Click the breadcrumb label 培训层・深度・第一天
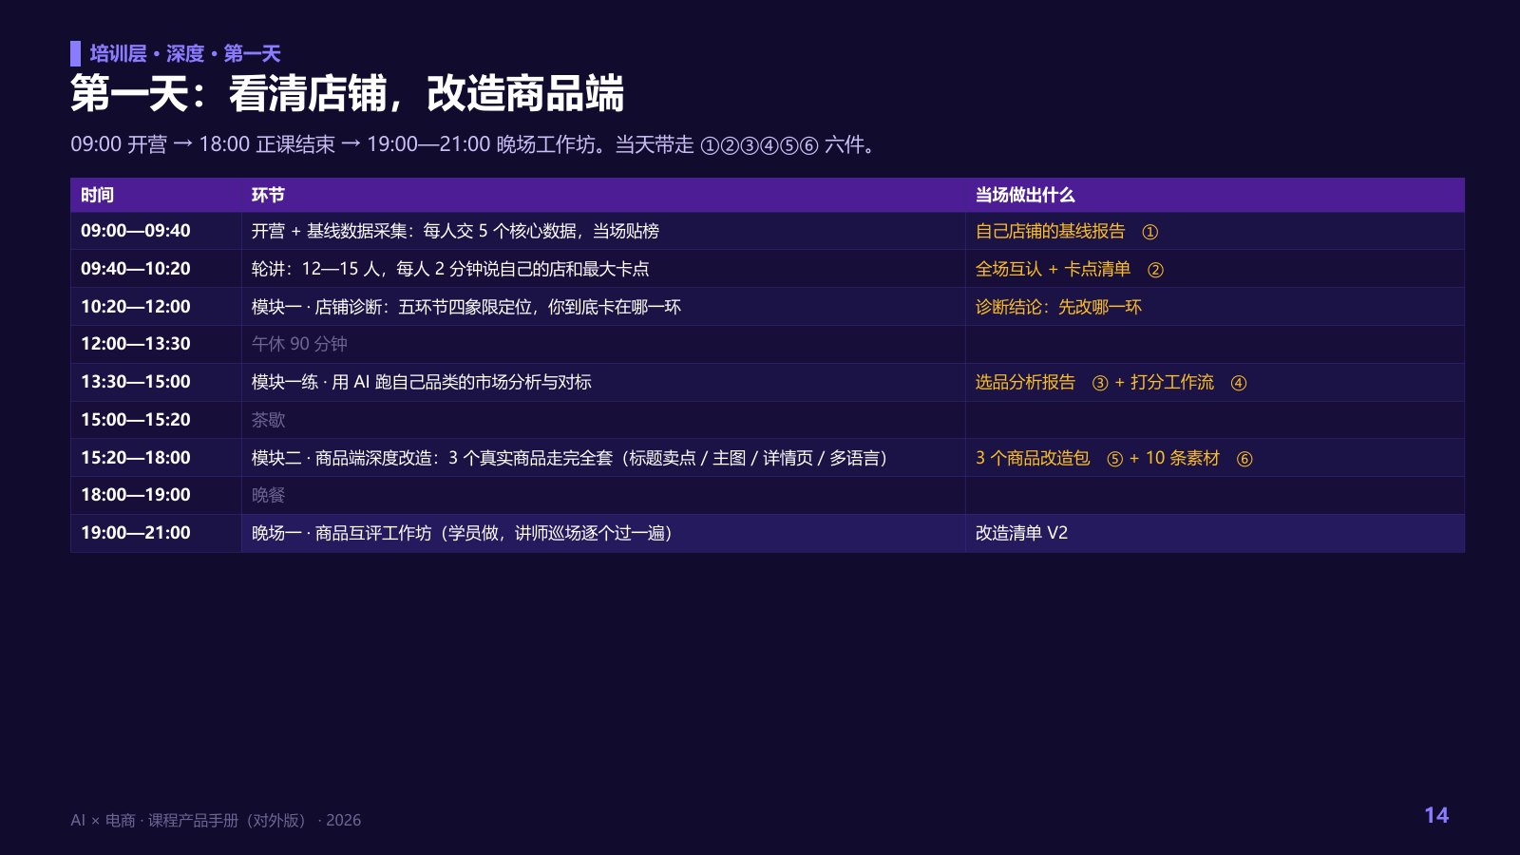Screen dimensions: 1520x855 185,53
